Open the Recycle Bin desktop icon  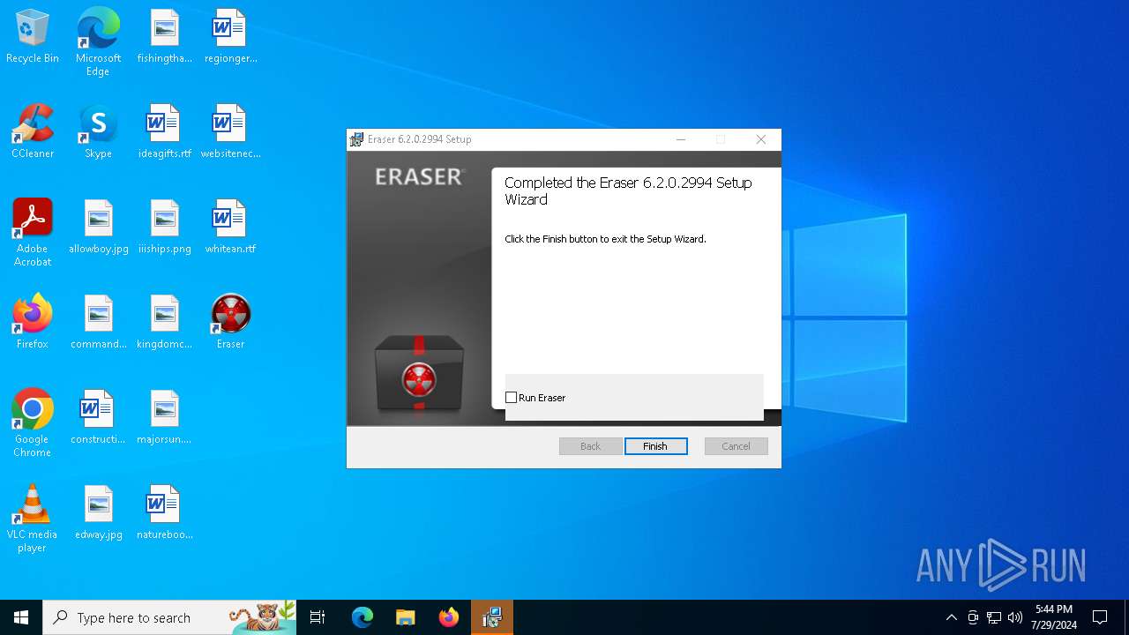click(33, 37)
